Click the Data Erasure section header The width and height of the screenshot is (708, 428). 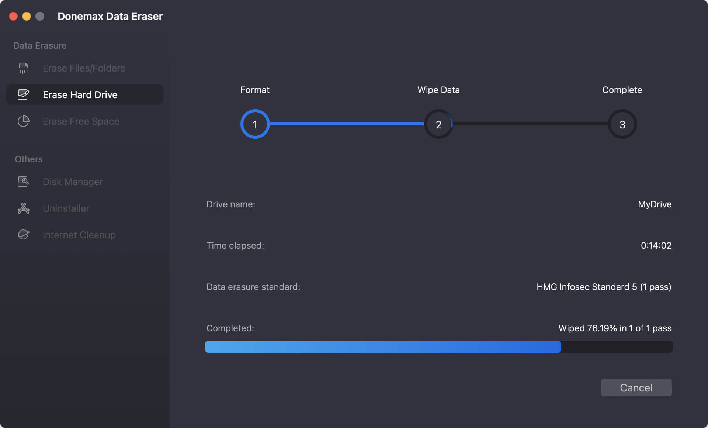click(x=40, y=45)
